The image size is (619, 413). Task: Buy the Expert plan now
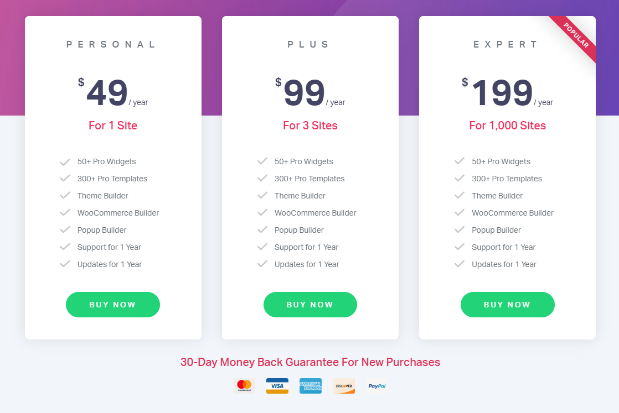coord(508,305)
